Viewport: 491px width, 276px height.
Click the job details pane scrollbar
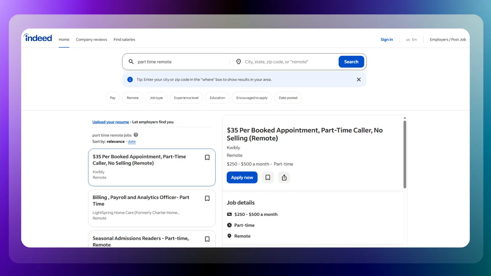click(405, 154)
